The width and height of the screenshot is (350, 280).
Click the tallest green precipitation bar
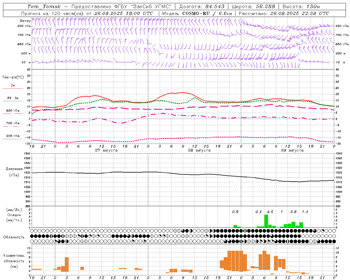(x=266, y=221)
